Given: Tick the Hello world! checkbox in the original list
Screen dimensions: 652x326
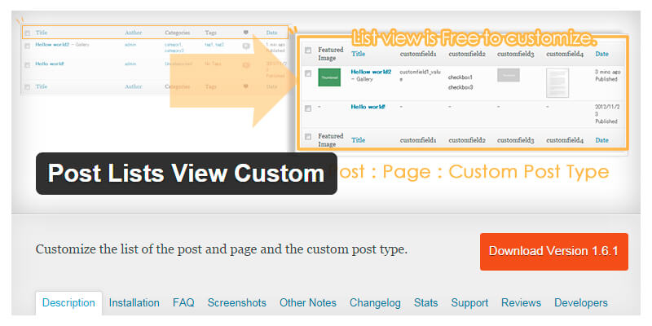Looking at the screenshot, I should (28, 65).
